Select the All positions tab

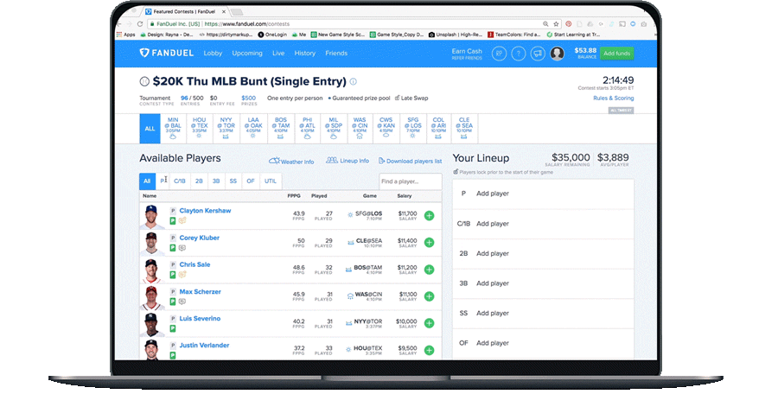[147, 181]
